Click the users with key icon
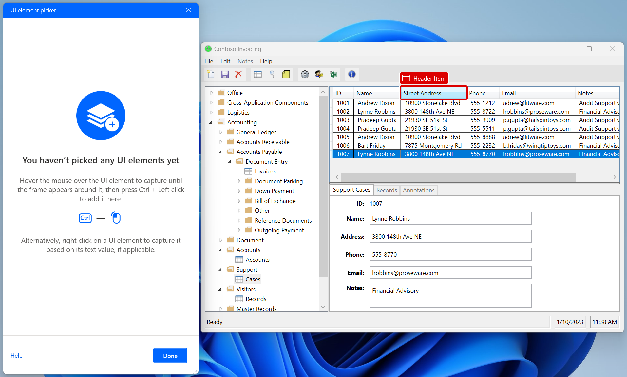 [319, 74]
